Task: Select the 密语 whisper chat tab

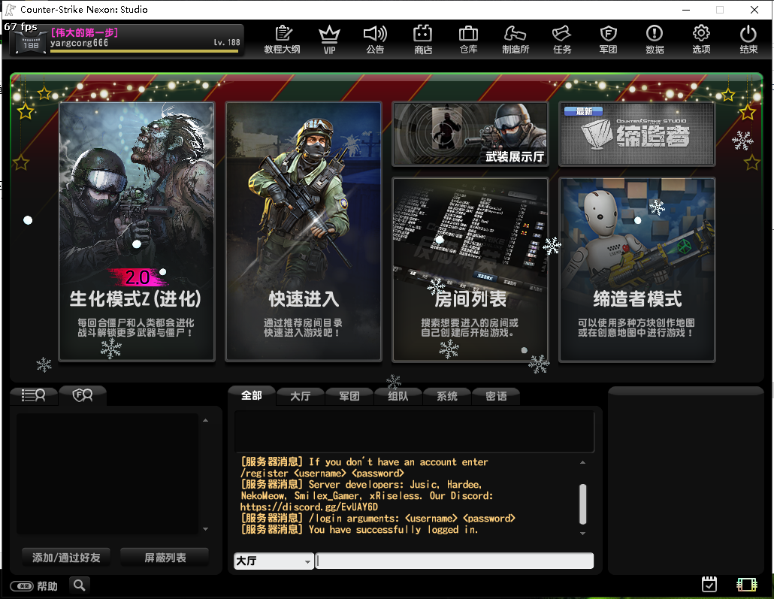Action: pos(496,396)
